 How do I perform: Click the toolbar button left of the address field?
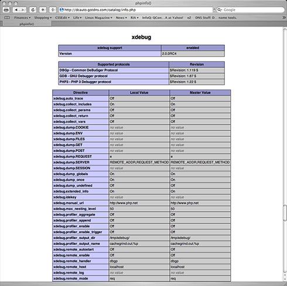[53, 10]
